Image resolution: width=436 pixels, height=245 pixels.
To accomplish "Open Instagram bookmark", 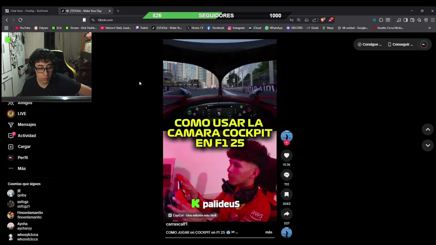I will click(236, 28).
